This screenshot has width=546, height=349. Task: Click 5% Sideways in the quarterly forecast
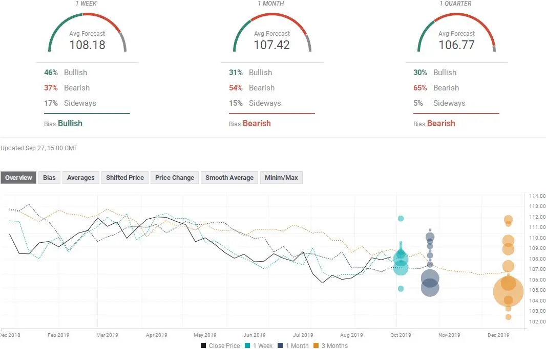[439, 103]
